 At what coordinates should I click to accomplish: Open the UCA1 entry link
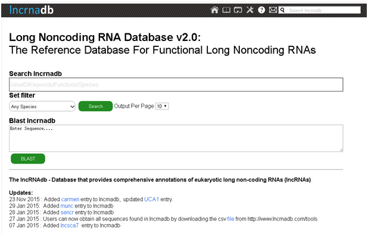pyautogui.click(x=152, y=199)
